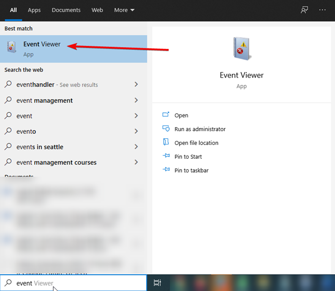Screen dimensions: 335x291
Task: Choose Open file location
Action: coord(196,143)
